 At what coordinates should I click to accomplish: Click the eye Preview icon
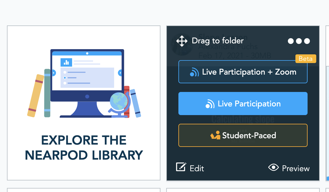pyautogui.click(x=273, y=167)
